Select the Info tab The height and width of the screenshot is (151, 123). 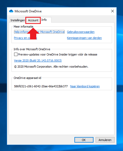coord(44,20)
